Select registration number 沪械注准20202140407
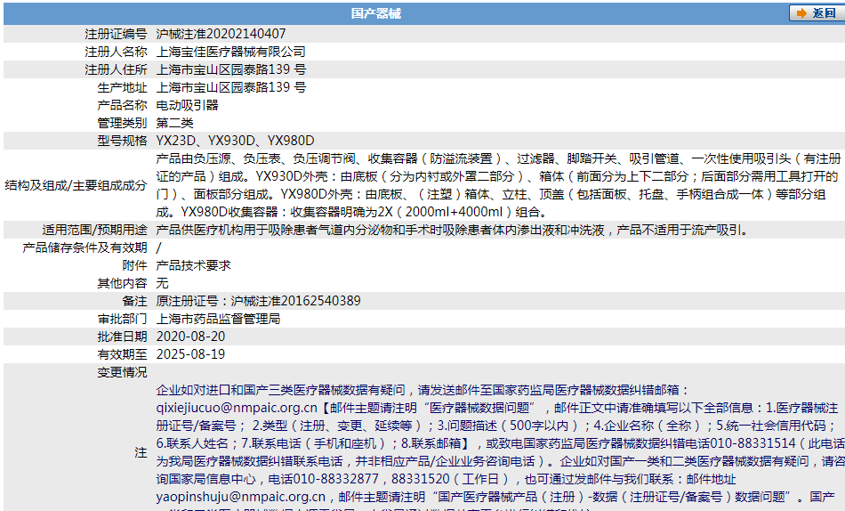The image size is (845, 511). click(221, 34)
